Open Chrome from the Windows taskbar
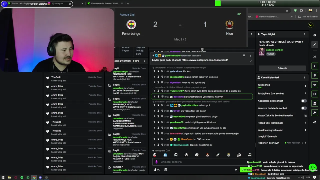This screenshot has height=180, width=320. 34,177
